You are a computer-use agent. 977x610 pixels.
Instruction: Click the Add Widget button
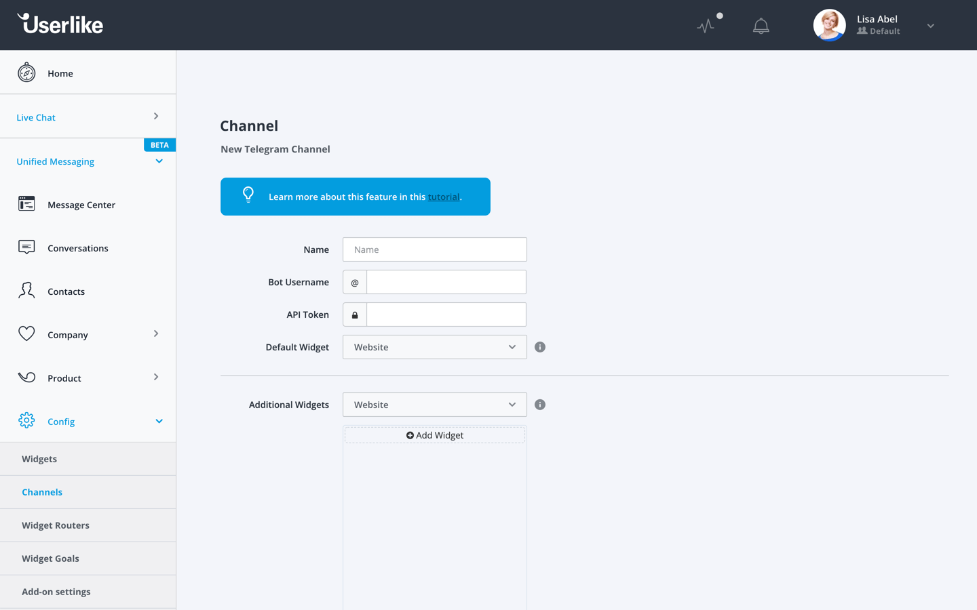click(x=435, y=435)
